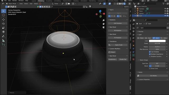Toggle Multiple Importance checkbox

click(150, 54)
